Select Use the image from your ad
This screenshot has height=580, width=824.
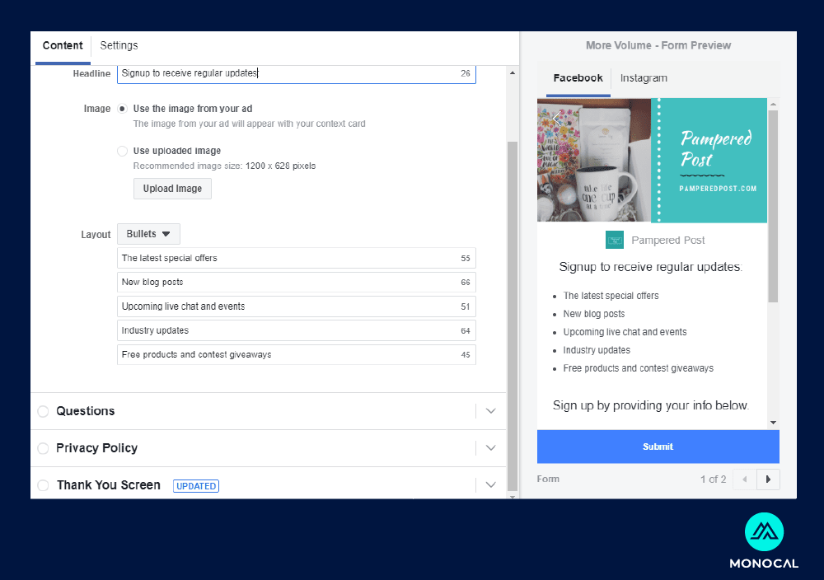pyautogui.click(x=123, y=109)
